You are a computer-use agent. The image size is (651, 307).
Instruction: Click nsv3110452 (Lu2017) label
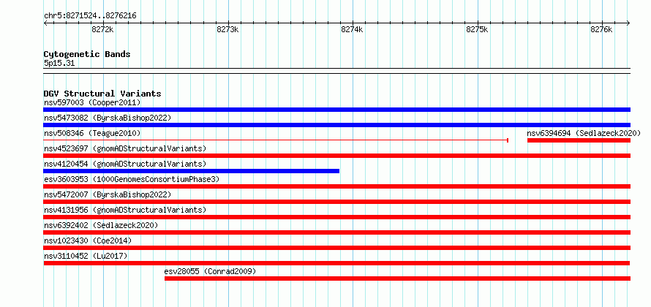[x=86, y=256]
